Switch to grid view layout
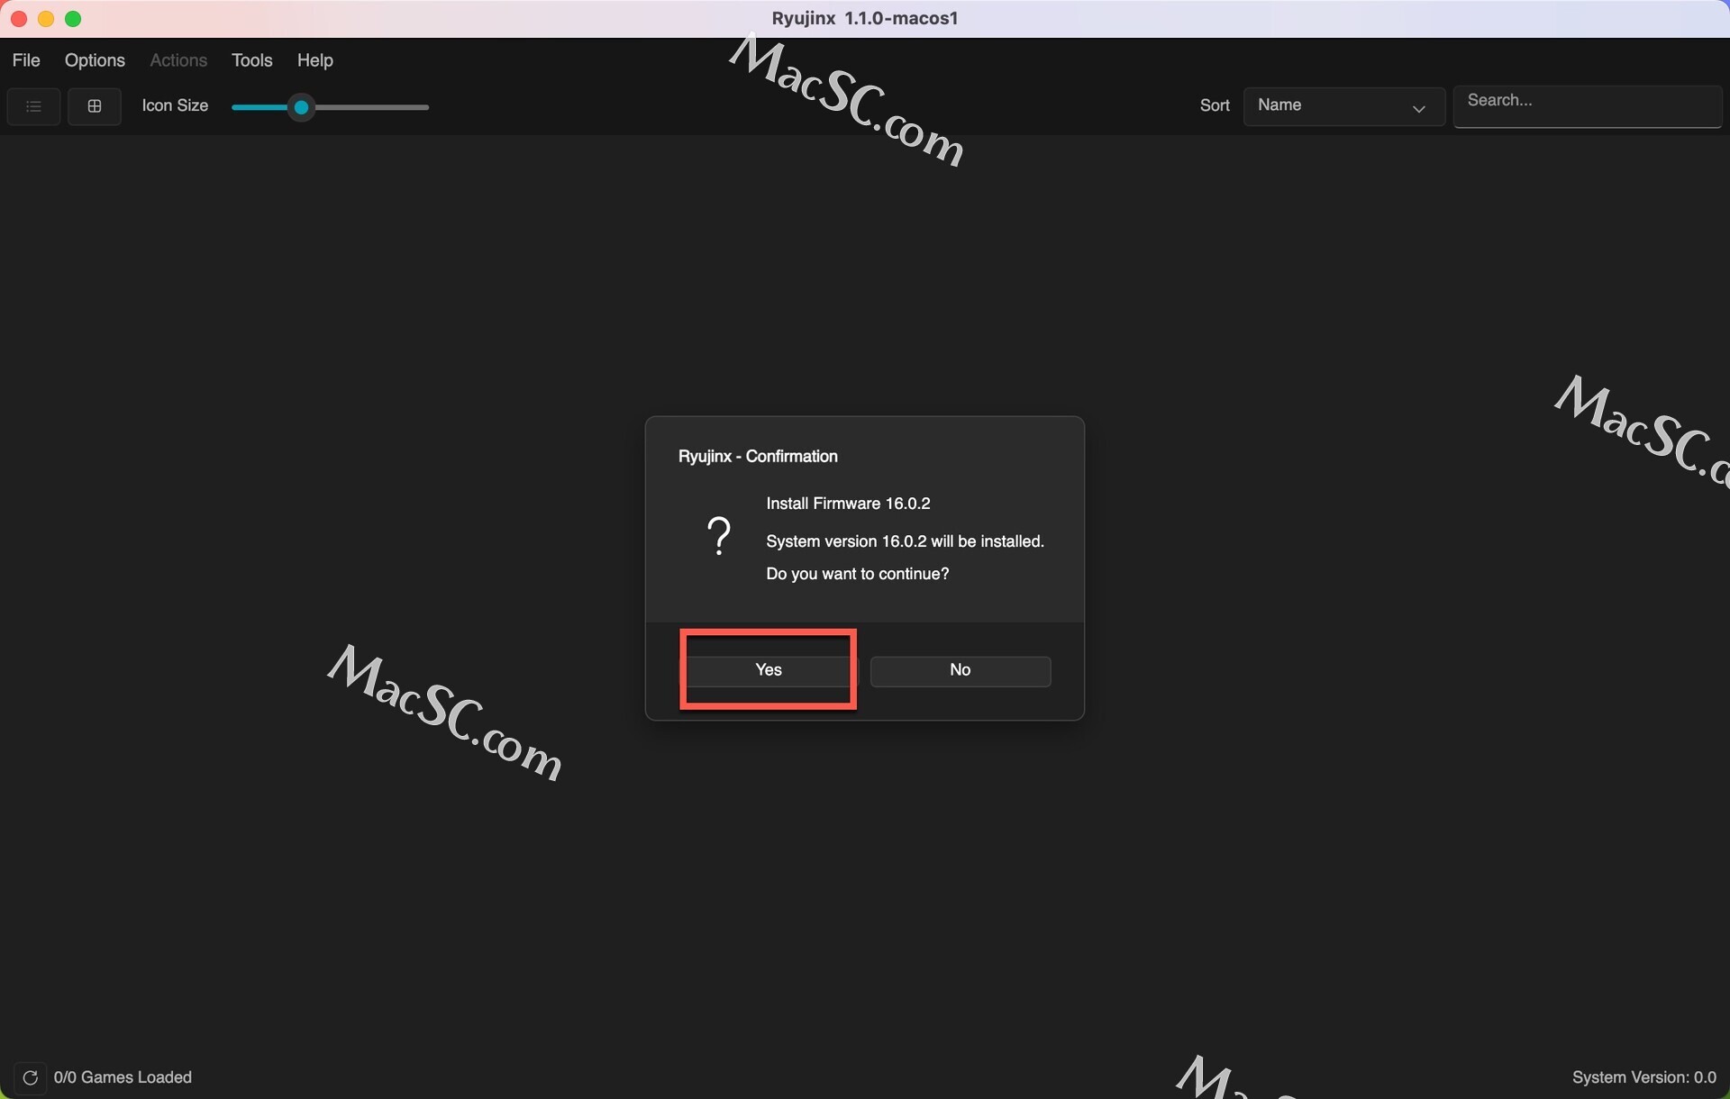This screenshot has height=1099, width=1730. [x=95, y=106]
